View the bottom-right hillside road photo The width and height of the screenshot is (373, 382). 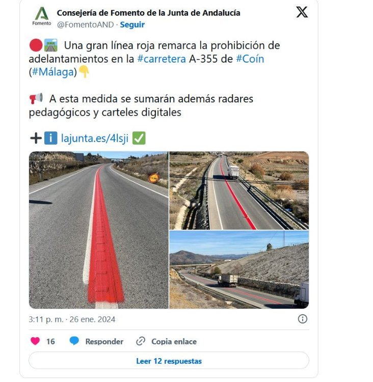tap(239, 269)
